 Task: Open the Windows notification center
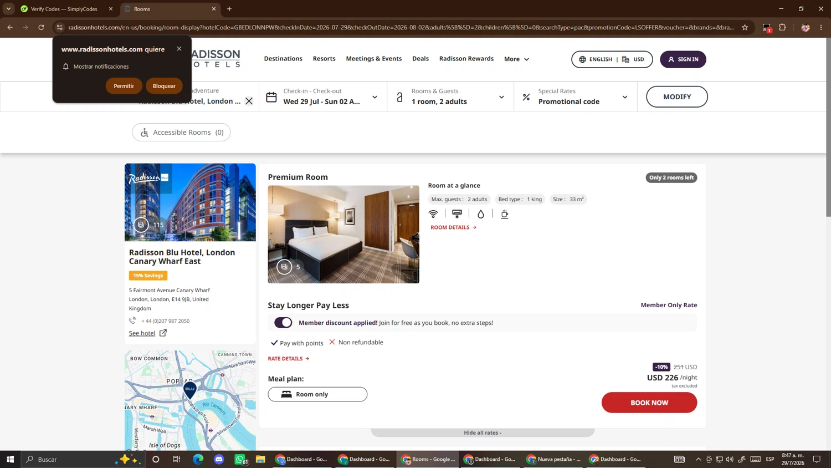pos(817,459)
